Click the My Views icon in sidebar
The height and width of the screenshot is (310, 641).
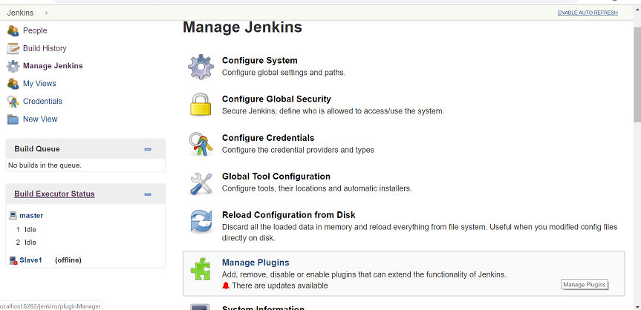coord(13,83)
